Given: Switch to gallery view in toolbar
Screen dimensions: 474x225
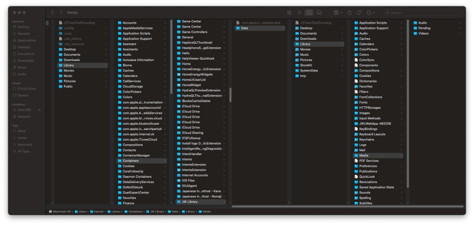Looking at the screenshot, I should point(319,12).
